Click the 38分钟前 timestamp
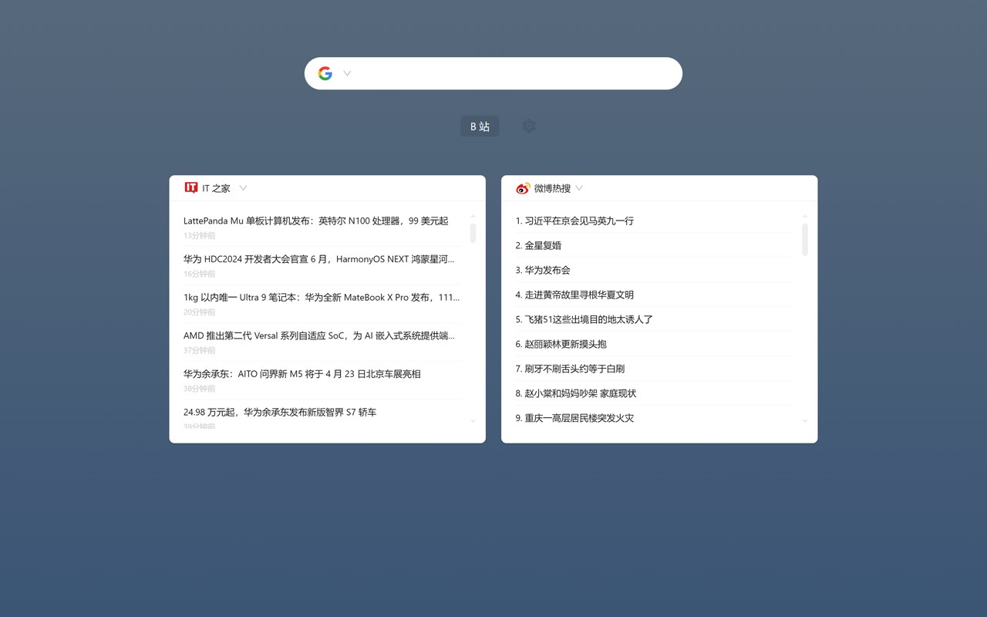 click(x=200, y=389)
